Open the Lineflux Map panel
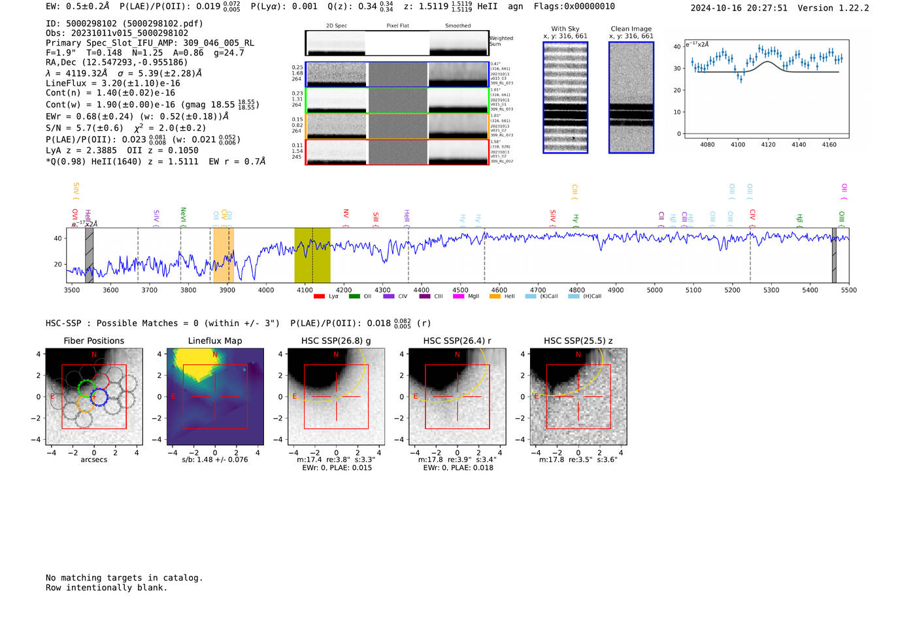The width and height of the screenshot is (915, 623). click(x=215, y=397)
